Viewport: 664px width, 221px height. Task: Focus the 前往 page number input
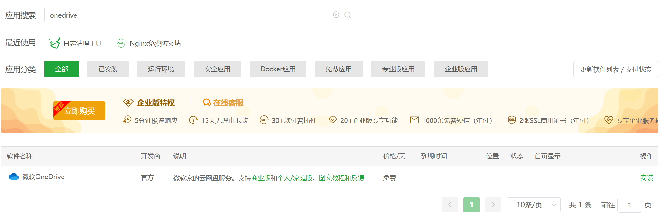click(630, 205)
